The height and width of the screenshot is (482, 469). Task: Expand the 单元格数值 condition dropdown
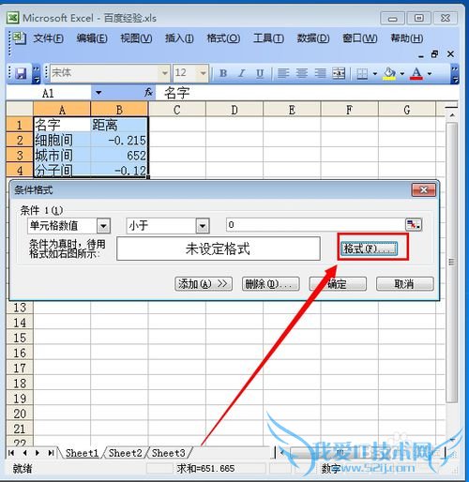click(103, 226)
